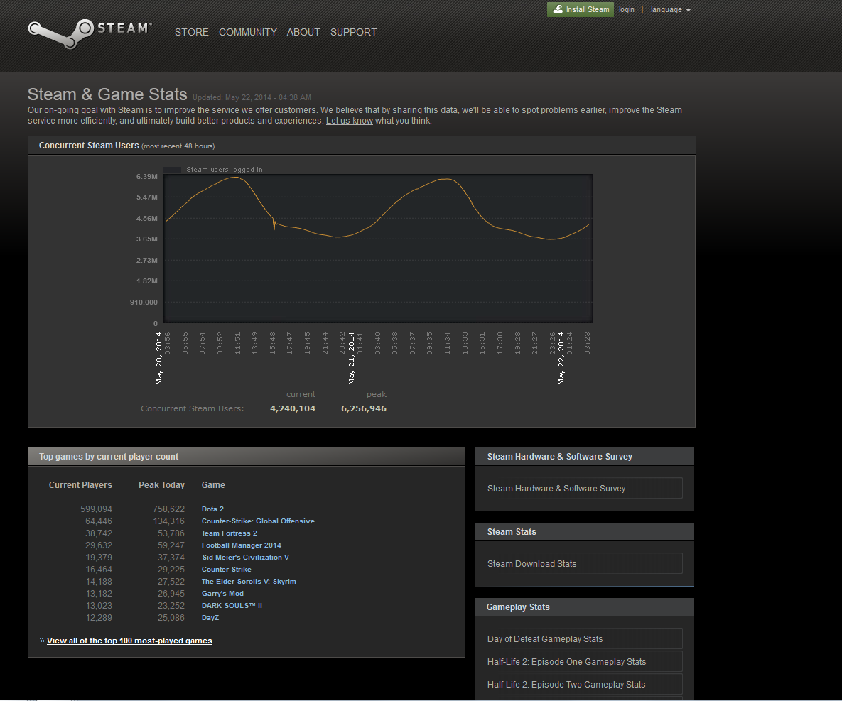Go to the ABOUT page
The width and height of the screenshot is (842, 701).
[303, 32]
